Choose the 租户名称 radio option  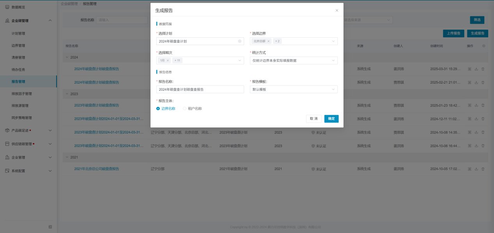[185, 109]
